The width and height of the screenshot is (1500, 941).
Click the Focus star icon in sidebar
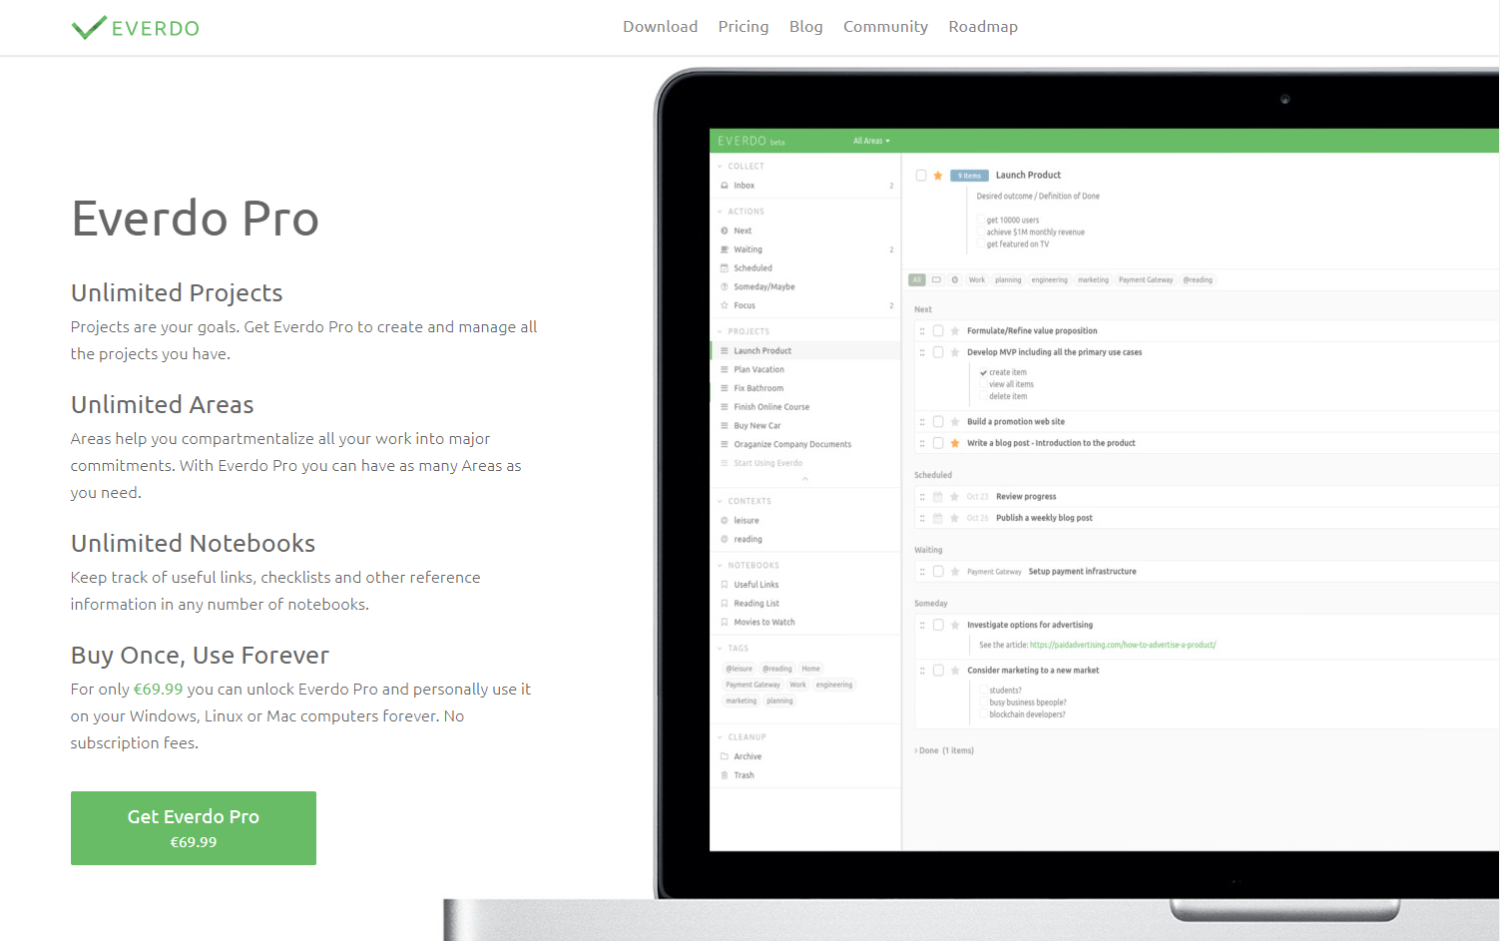[x=725, y=305]
